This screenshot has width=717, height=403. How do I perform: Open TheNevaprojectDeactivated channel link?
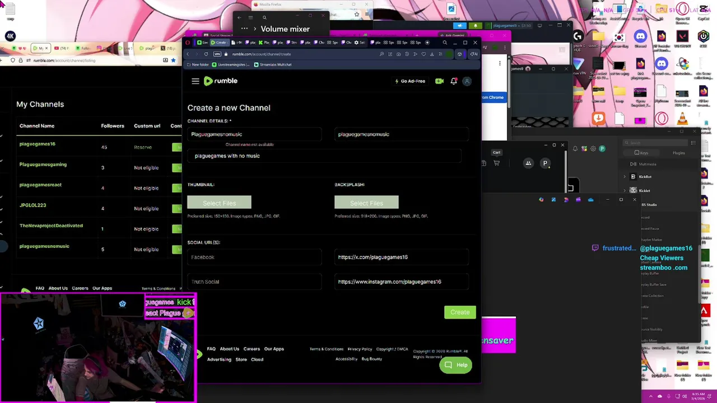51,226
